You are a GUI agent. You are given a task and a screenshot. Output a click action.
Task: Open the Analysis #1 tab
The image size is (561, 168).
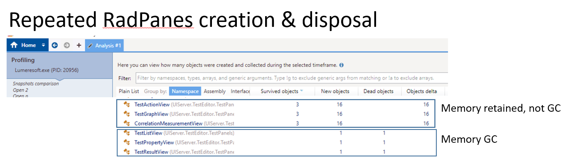[x=104, y=45]
